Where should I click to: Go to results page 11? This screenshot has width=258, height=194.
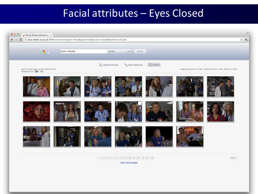134,158
